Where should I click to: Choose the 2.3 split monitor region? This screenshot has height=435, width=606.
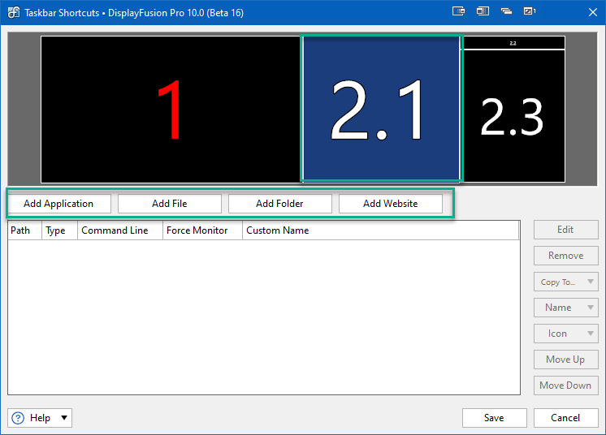click(x=513, y=116)
